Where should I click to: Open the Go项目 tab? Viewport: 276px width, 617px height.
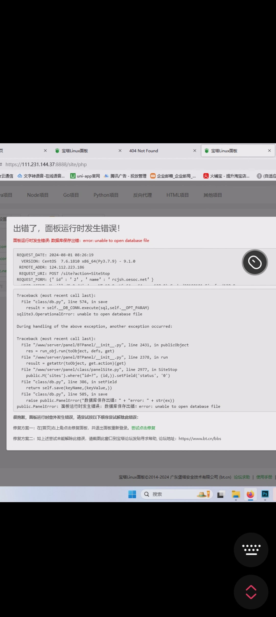tap(71, 195)
